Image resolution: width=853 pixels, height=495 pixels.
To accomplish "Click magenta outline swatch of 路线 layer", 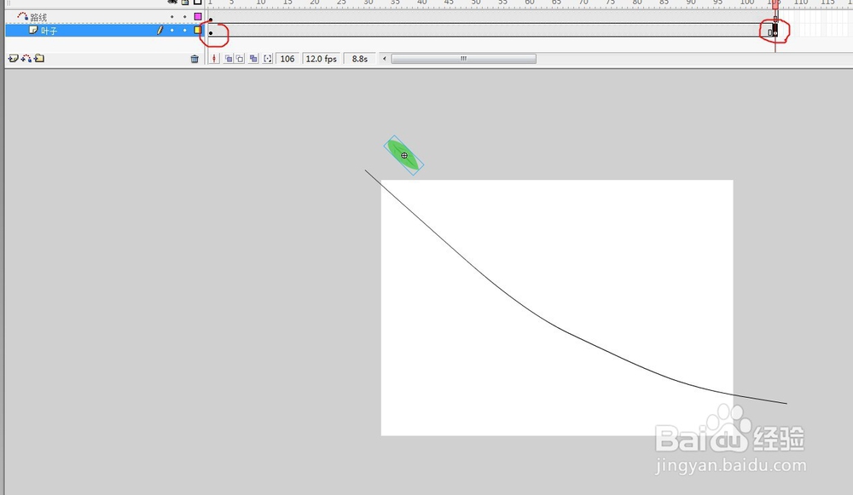I will click(x=198, y=17).
